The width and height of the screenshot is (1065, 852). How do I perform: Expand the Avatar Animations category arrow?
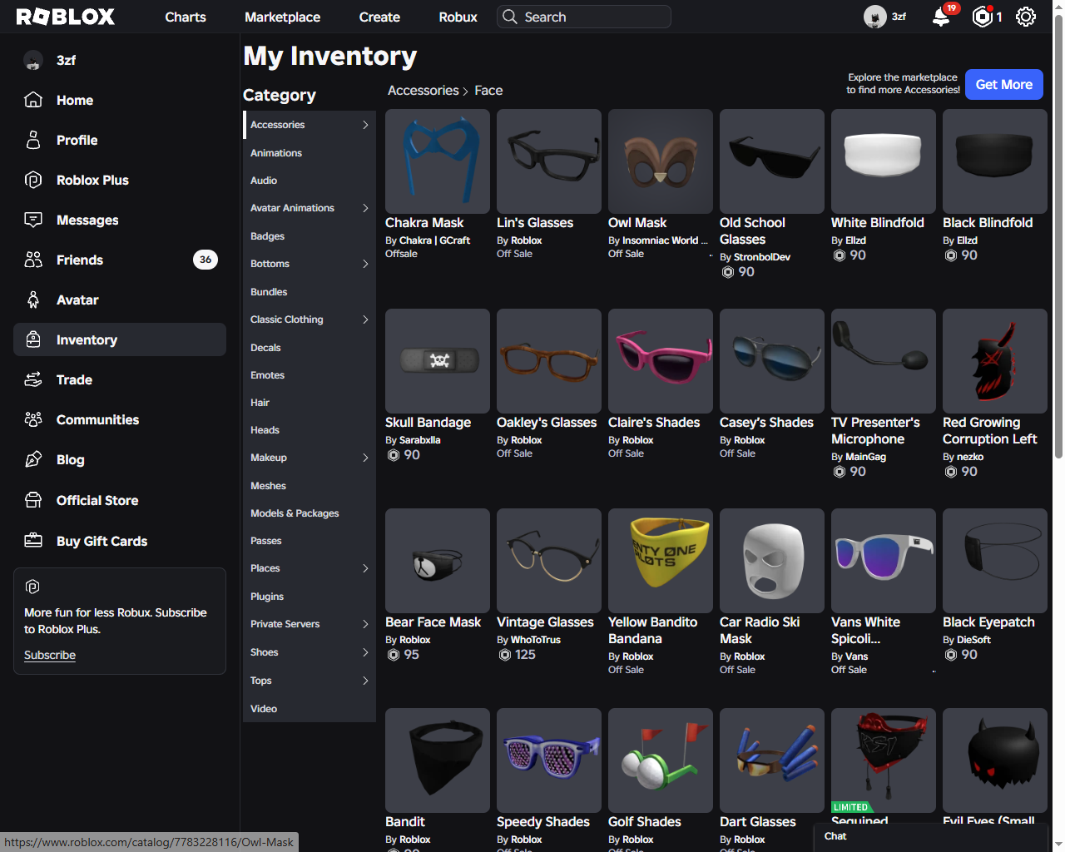tap(365, 208)
